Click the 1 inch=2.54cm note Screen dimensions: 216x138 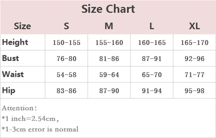[x=30, y=119]
